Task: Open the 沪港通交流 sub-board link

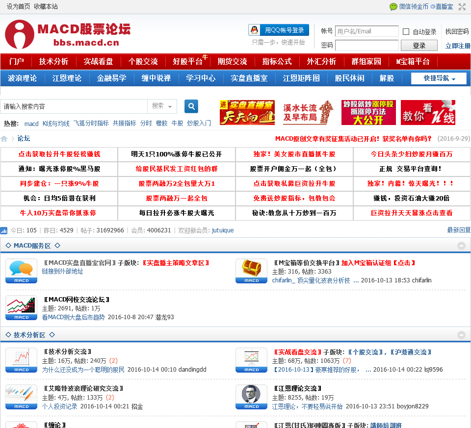Action: tap(411, 352)
